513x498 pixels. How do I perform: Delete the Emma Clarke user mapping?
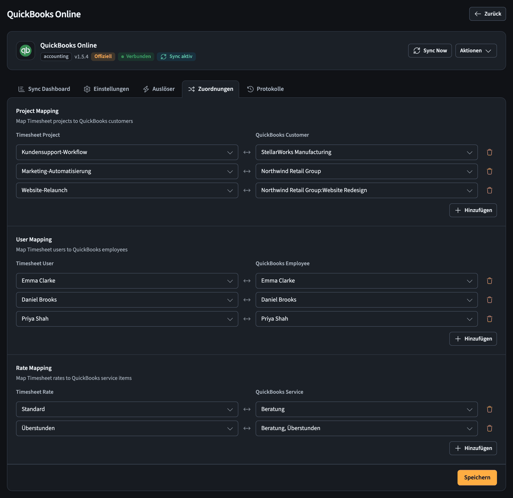[489, 281]
